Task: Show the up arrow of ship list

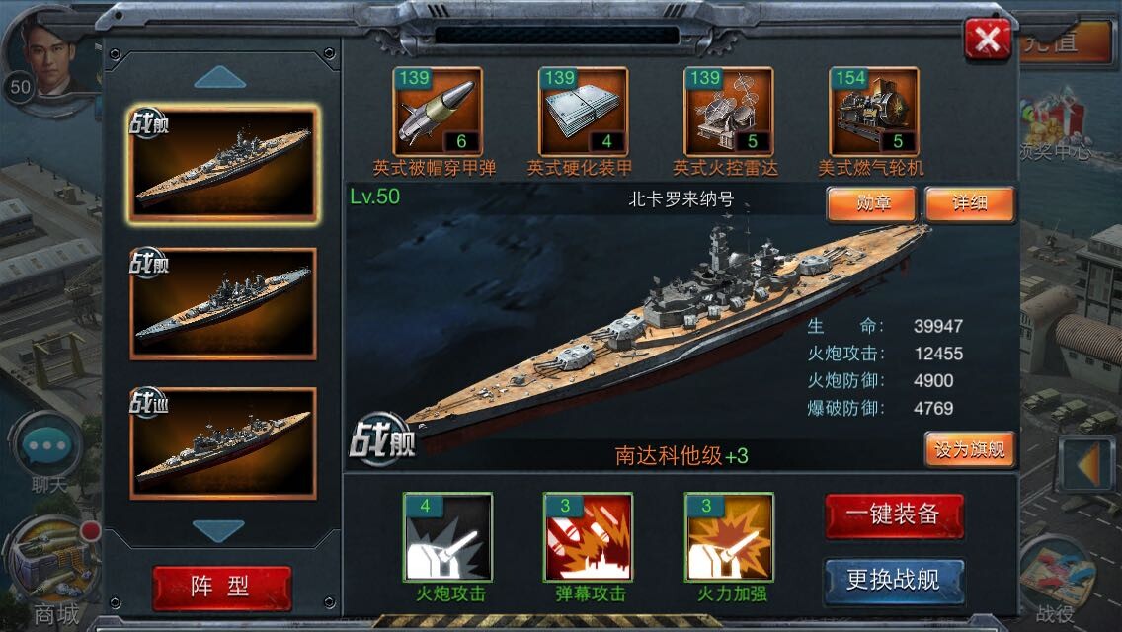Action: pos(219,77)
